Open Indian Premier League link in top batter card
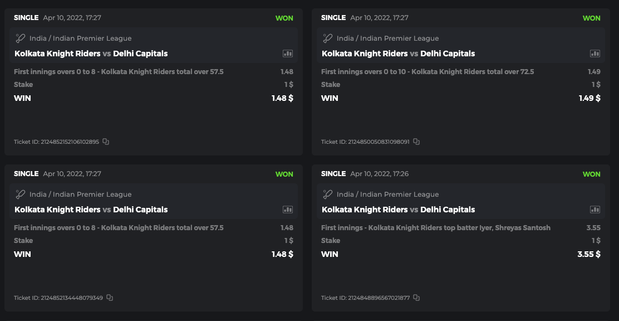 [399, 194]
